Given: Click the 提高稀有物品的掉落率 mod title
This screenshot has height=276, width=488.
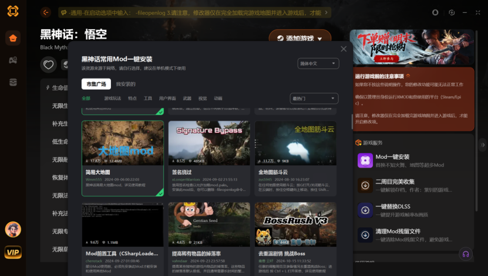Looking at the screenshot, I should click(196, 253).
